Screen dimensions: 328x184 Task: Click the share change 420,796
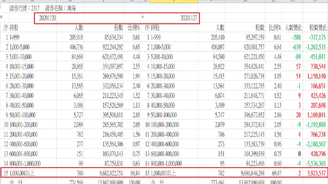318,154
